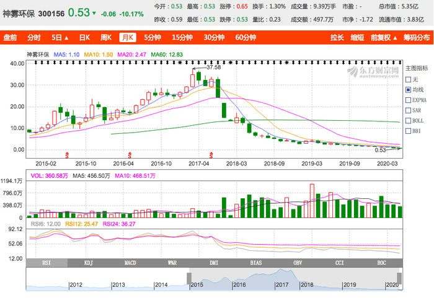The width and height of the screenshot is (434, 298).
Task: Switch to 15分钟 chart
Action: coord(182,37)
